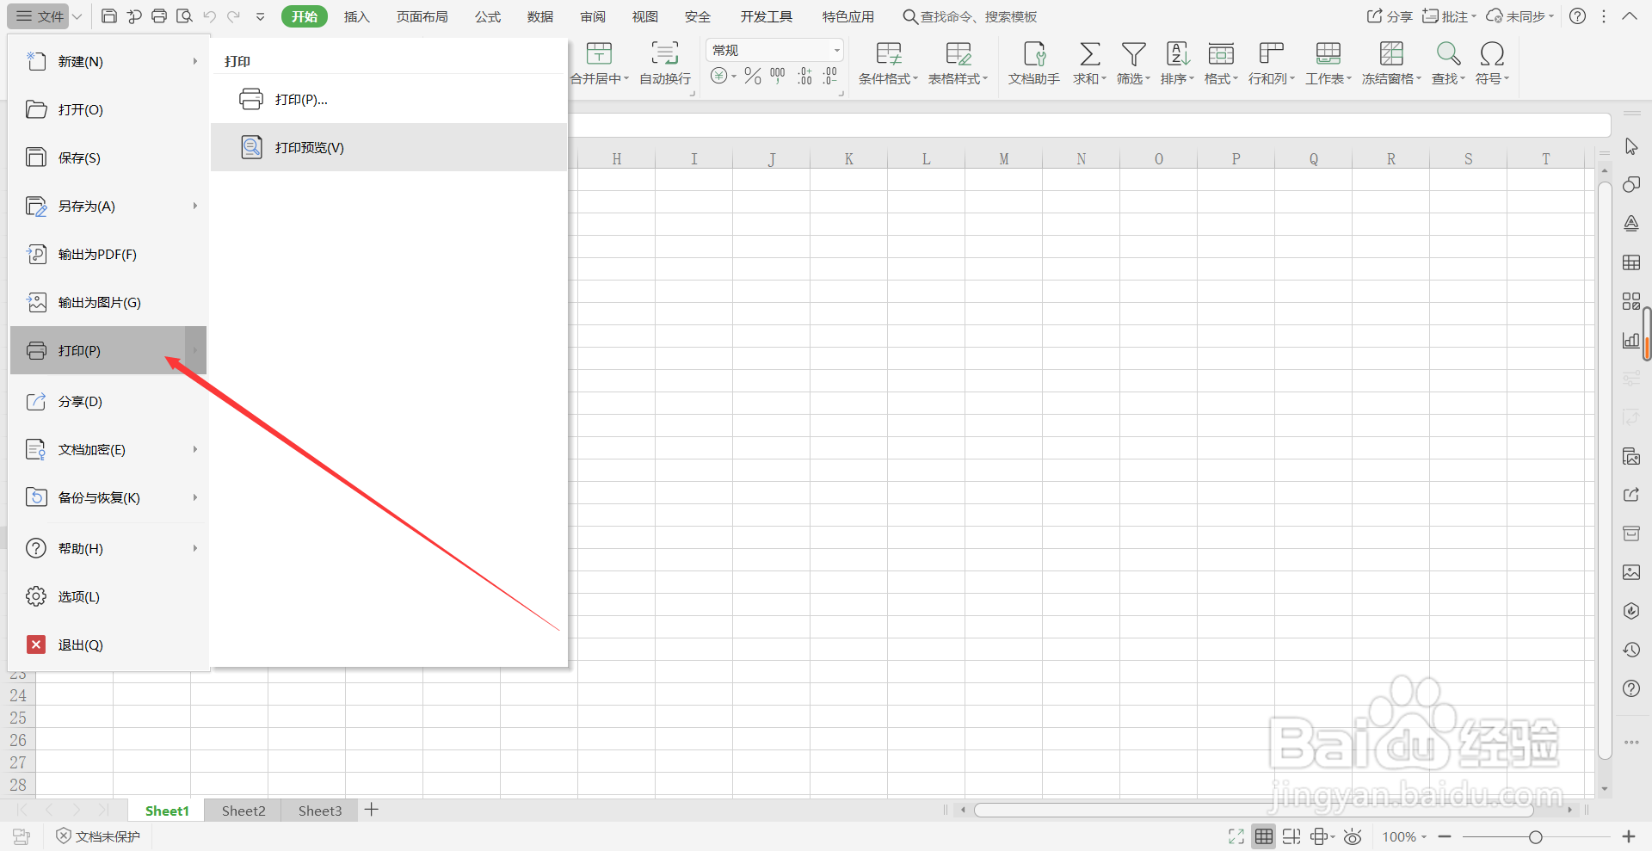Click the Print Preview icon in quick access toolbar
The width and height of the screenshot is (1652, 851).
(x=184, y=16)
